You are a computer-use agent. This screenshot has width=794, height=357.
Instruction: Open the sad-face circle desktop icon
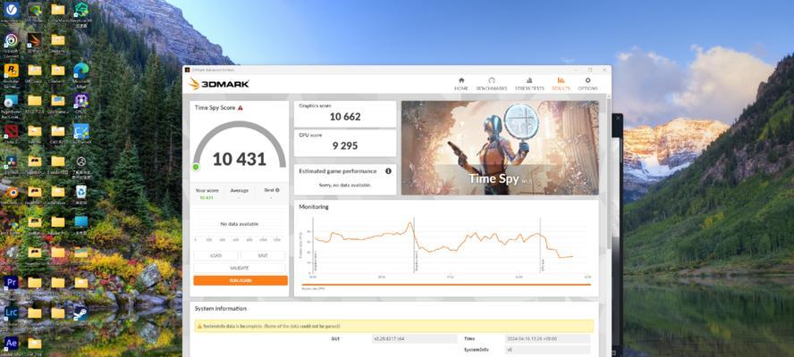coord(81,164)
